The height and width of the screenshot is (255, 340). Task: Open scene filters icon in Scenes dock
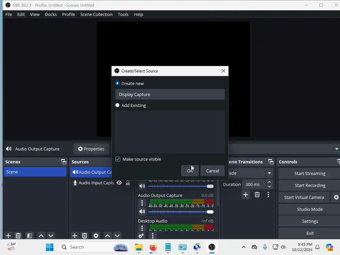pyautogui.click(x=30, y=236)
